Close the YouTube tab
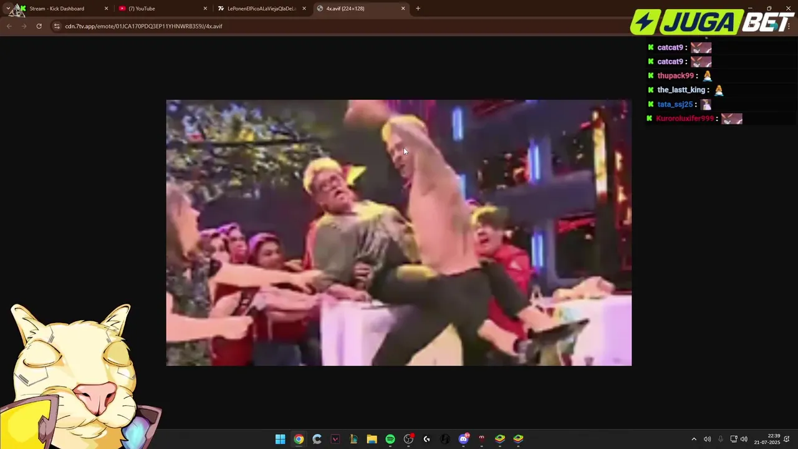 [205, 9]
